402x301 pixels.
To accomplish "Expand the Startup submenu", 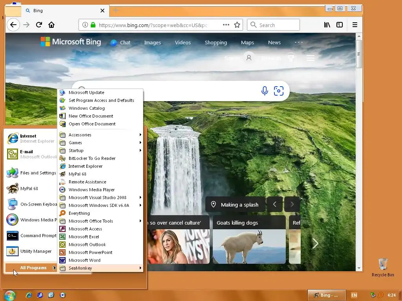I will [x=100, y=150].
